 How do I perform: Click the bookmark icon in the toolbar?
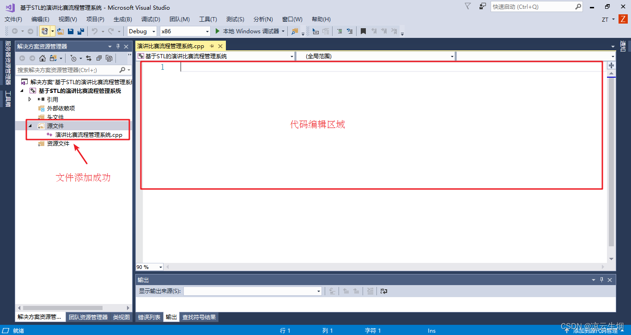click(x=364, y=31)
